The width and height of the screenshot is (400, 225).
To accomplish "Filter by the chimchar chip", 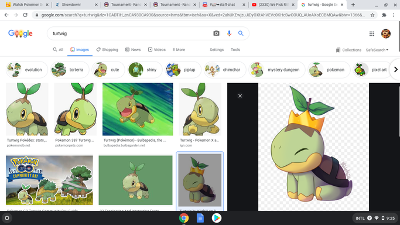I will click(x=225, y=70).
